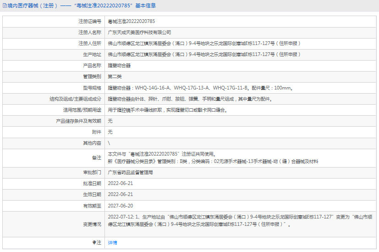This screenshot has height=252, width=379.
Task: Click the 批准日期 label
Action: [92, 183]
